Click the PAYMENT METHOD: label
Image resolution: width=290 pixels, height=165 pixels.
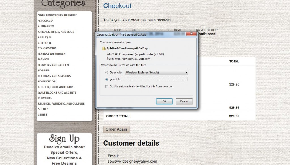pyautogui.click(x=207, y=30)
